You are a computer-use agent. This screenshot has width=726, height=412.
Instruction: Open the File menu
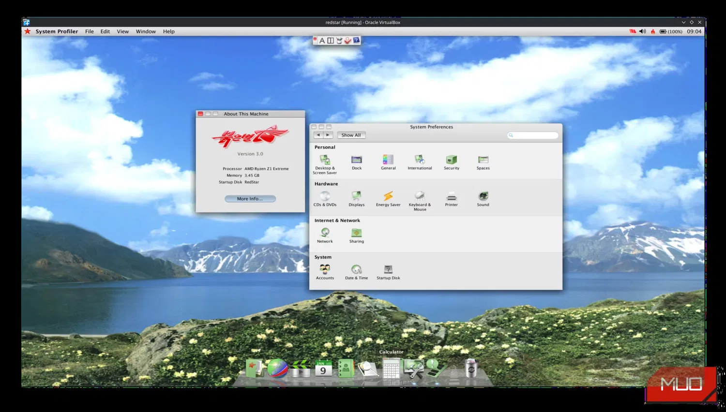[90, 31]
